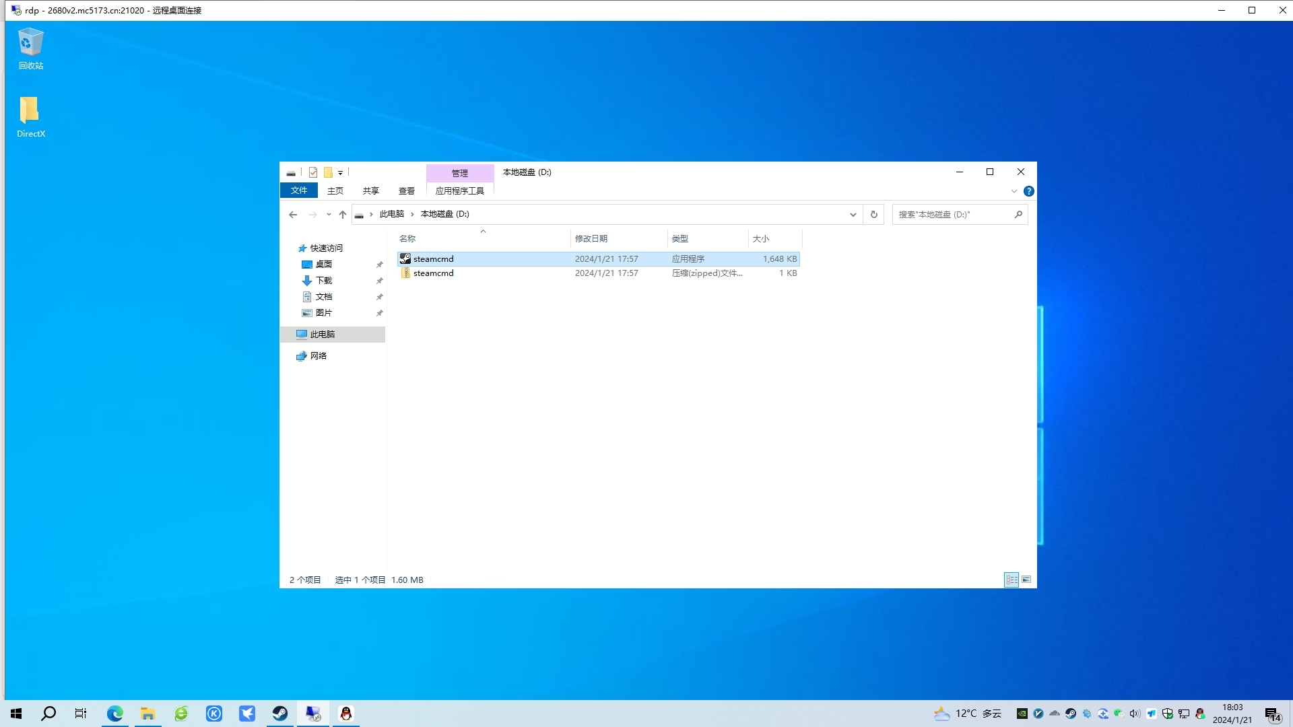Click the Steam icon in the taskbar

tap(280, 714)
